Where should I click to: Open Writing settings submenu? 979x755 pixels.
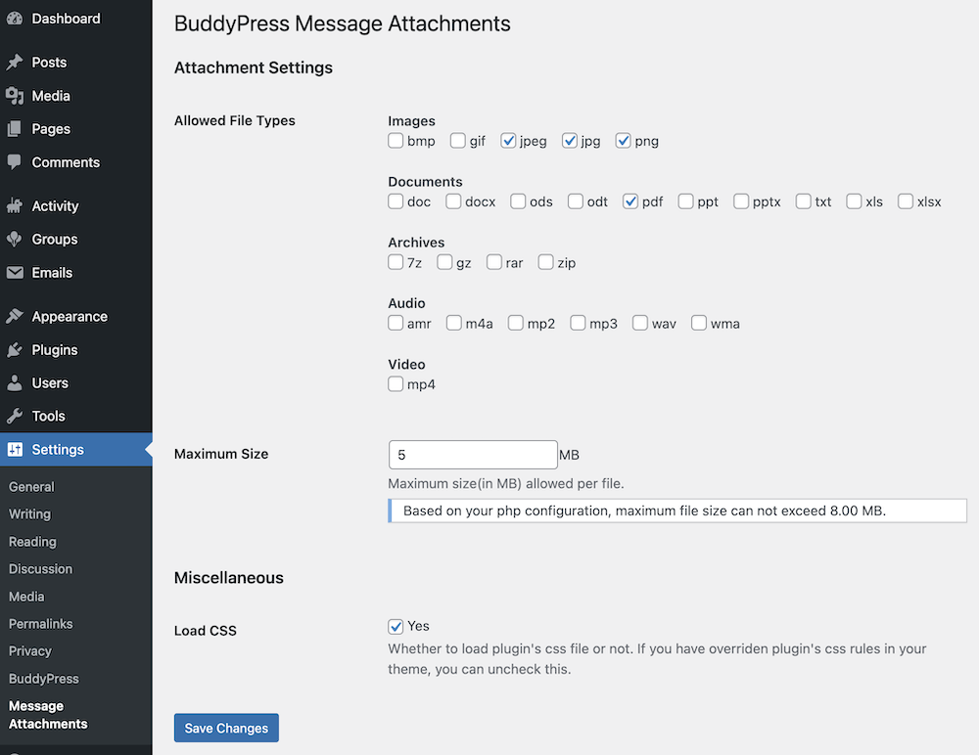[x=30, y=514]
